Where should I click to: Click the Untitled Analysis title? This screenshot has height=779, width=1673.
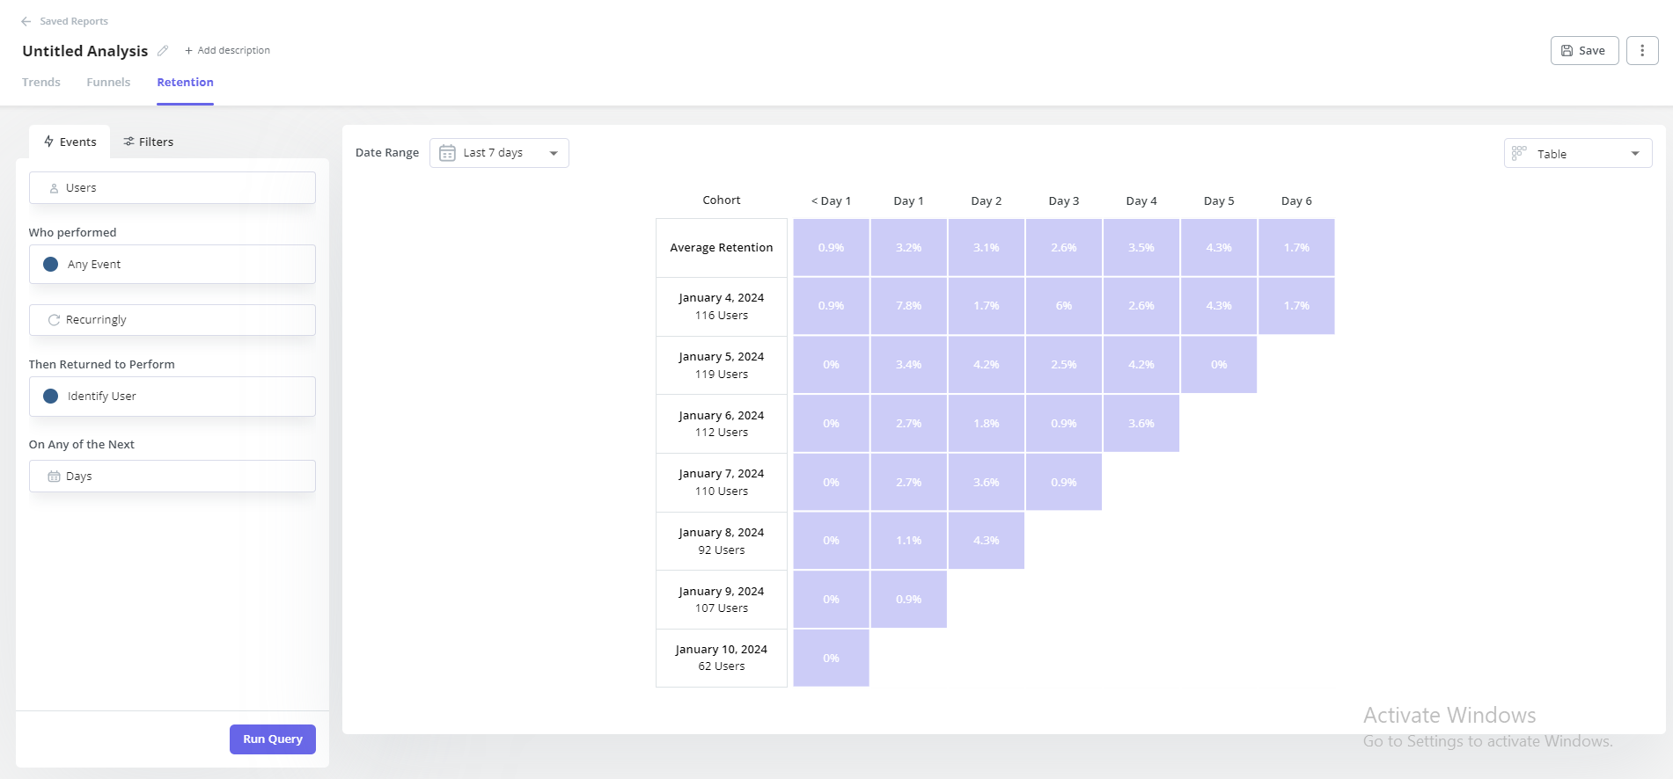85,51
